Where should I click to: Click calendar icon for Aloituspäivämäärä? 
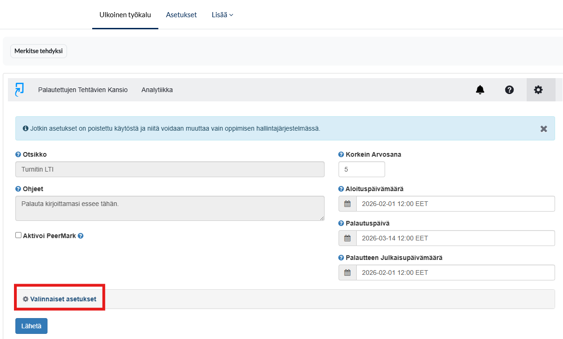(x=347, y=204)
